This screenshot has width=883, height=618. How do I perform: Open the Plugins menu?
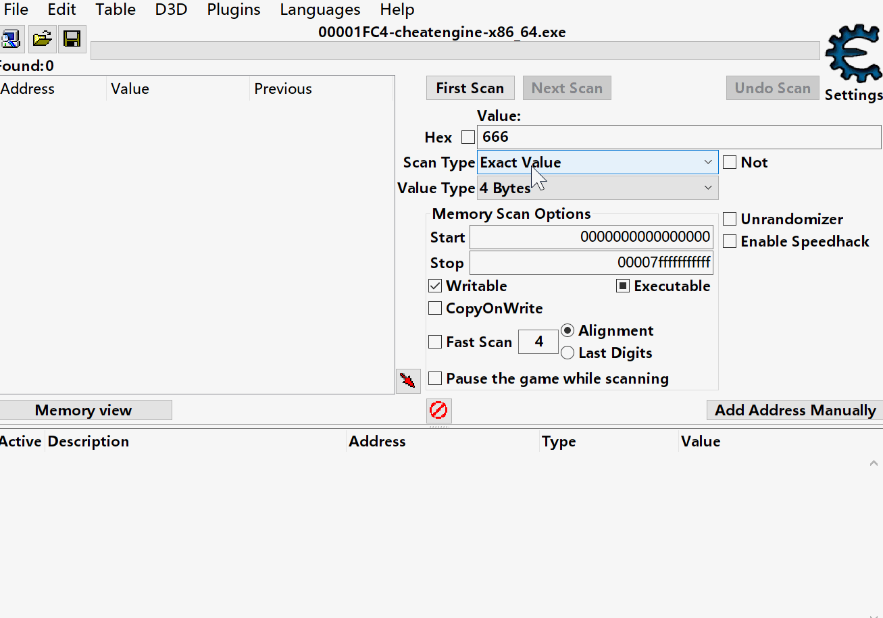click(234, 9)
